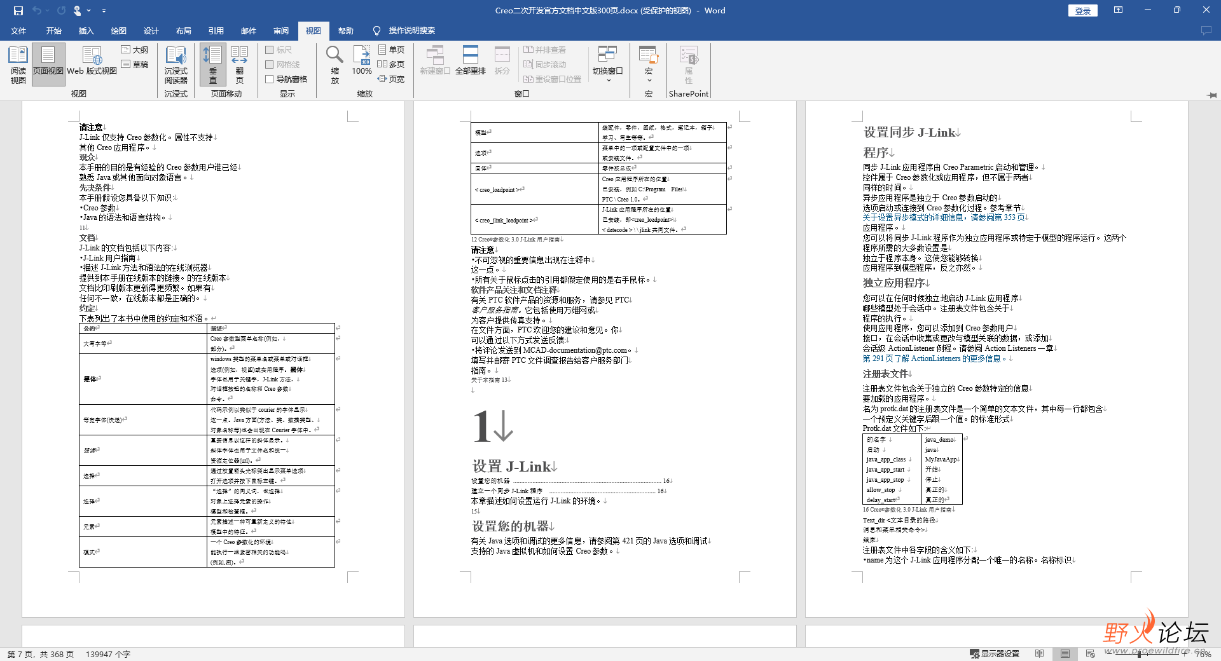The image size is (1221, 661).
Task: Open the Zoom dialog (缩放 magnifier)
Action: coord(335,65)
